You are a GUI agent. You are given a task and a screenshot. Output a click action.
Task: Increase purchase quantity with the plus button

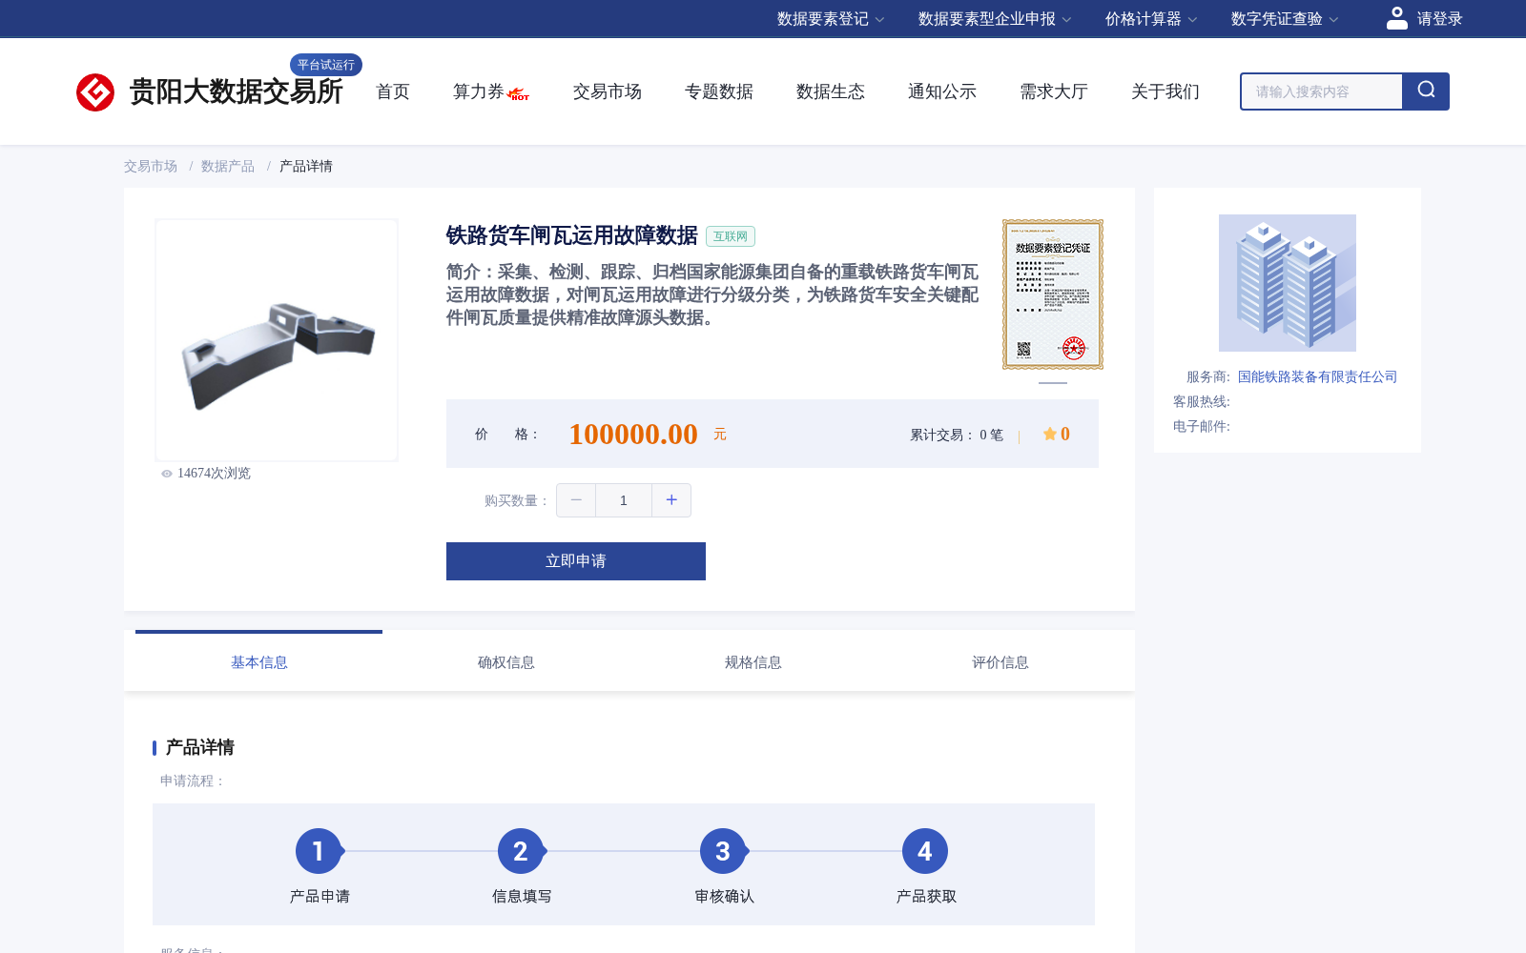(x=671, y=500)
